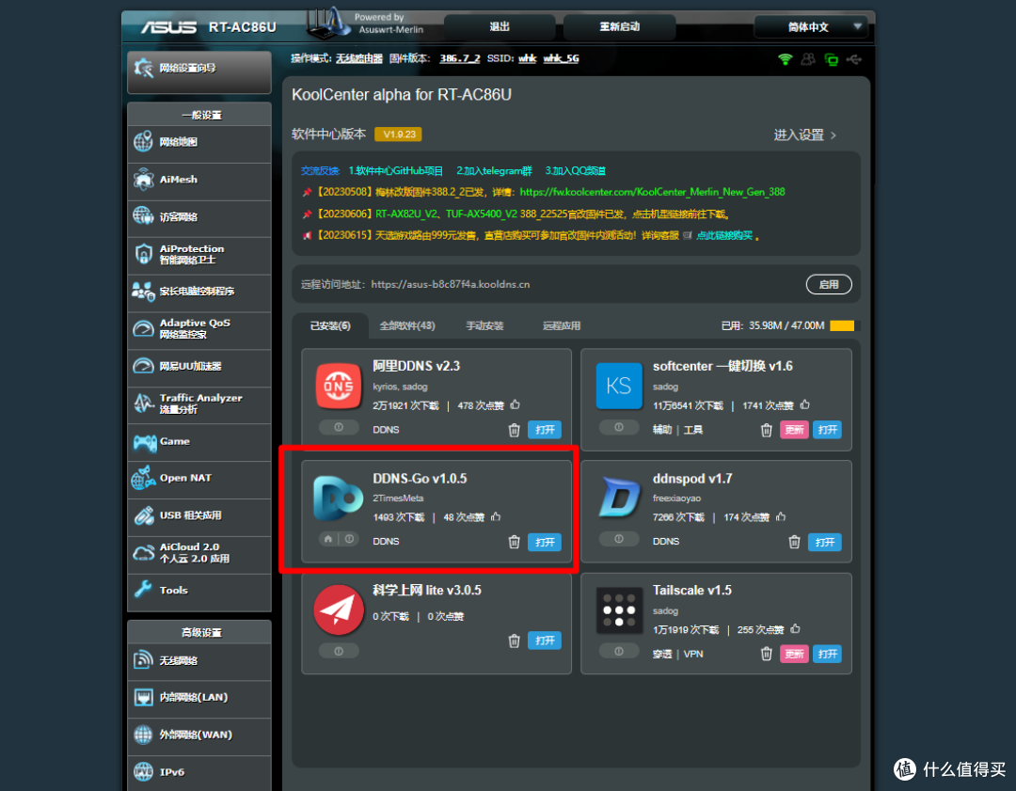Click the firmware version 386.7_2 link
This screenshot has width=1016, height=791.
460,59
